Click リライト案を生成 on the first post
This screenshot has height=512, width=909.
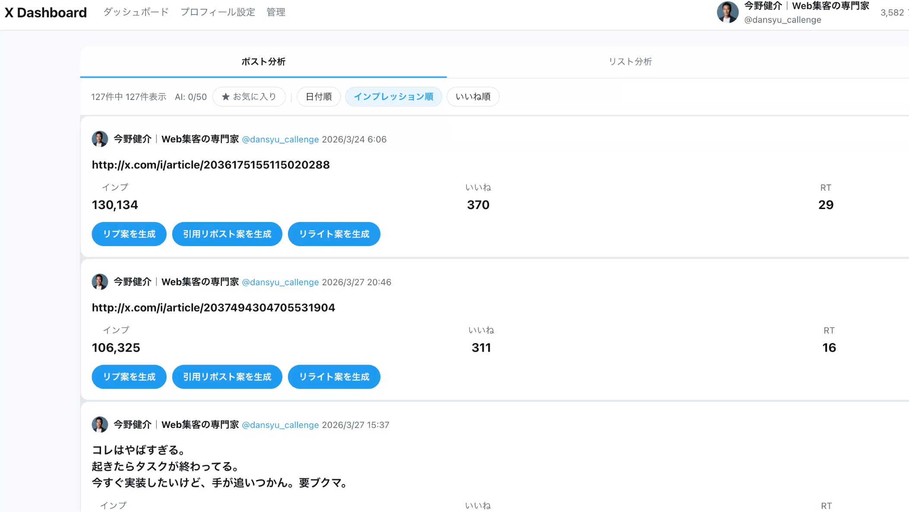[334, 234]
